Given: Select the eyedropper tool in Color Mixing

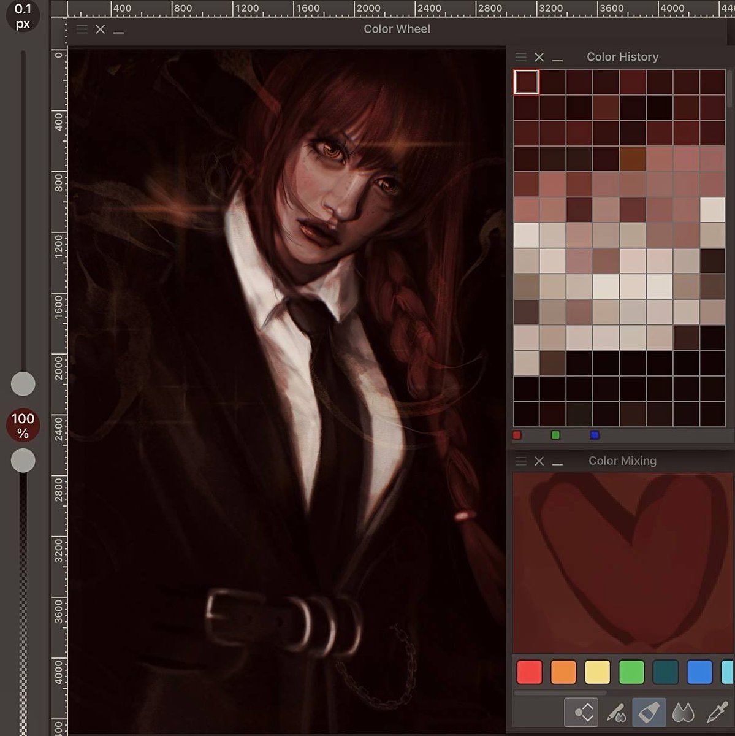Looking at the screenshot, I should (717, 712).
